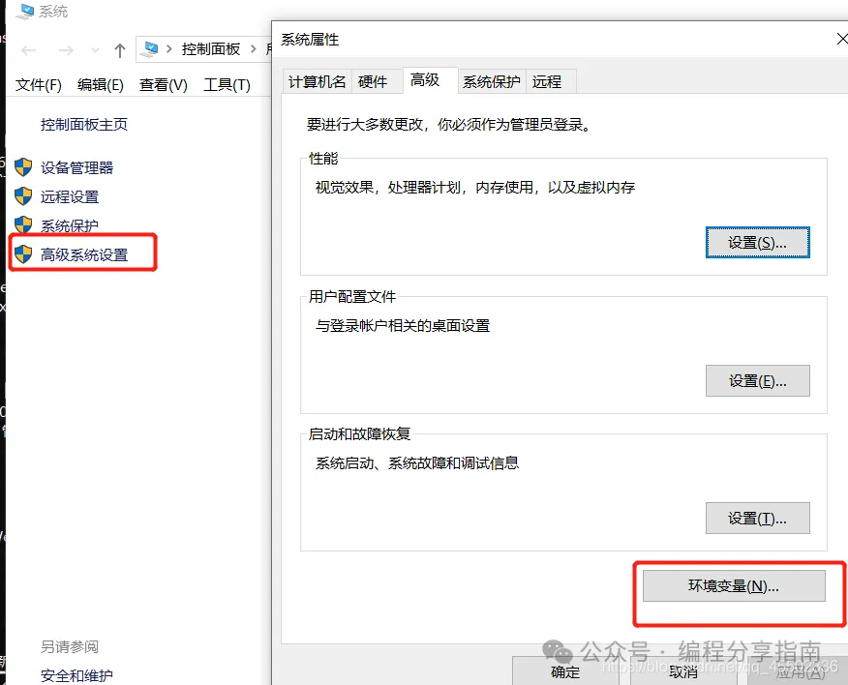Open the 工具(T) menu
Viewport: 848px width, 685px height.
(227, 85)
